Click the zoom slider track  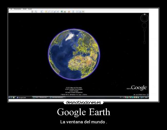click(144, 36)
